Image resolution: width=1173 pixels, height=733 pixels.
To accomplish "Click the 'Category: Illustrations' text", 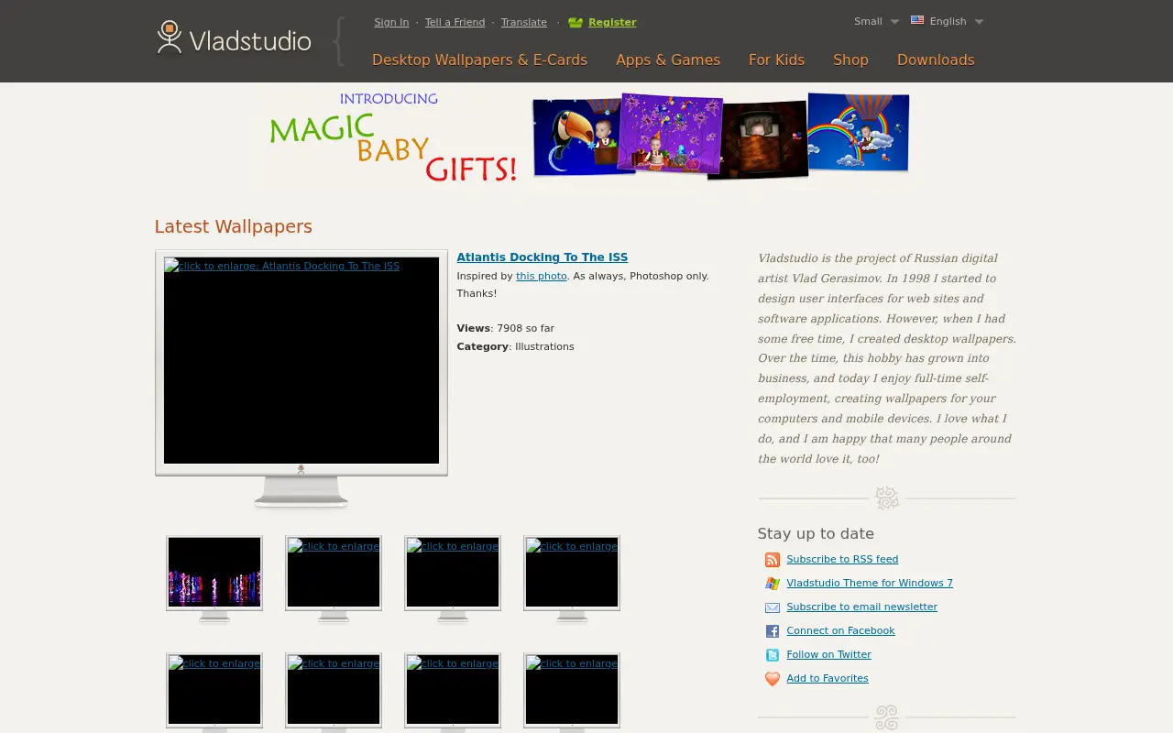I will pos(515,346).
